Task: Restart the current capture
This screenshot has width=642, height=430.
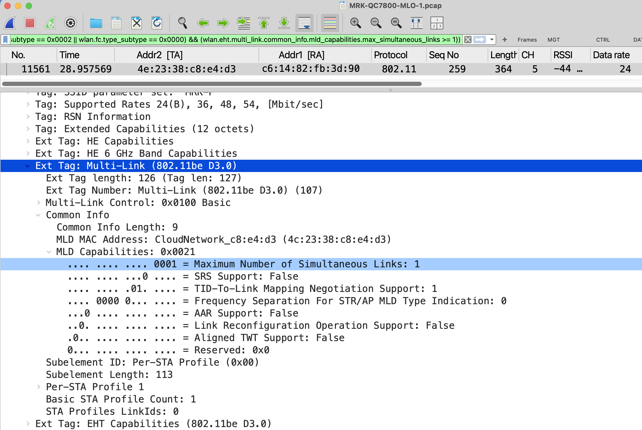Action: pos(50,23)
